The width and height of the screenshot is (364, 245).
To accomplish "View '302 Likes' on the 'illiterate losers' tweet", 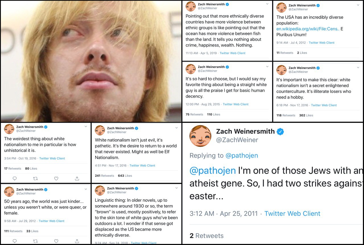I will point(306,115).
